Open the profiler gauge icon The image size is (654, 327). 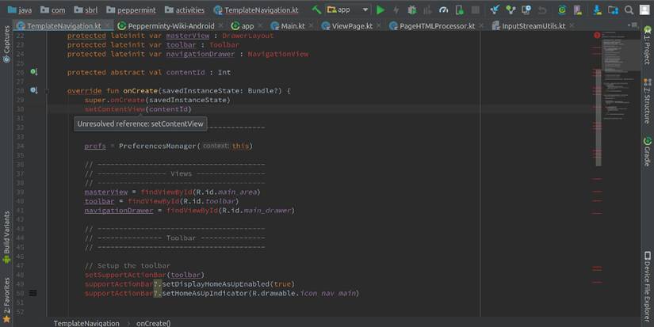pos(444,10)
